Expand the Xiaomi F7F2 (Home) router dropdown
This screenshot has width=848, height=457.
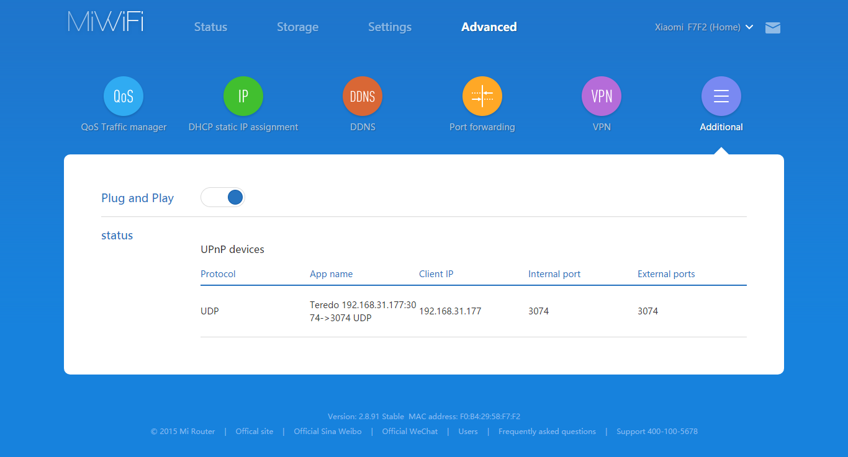705,27
